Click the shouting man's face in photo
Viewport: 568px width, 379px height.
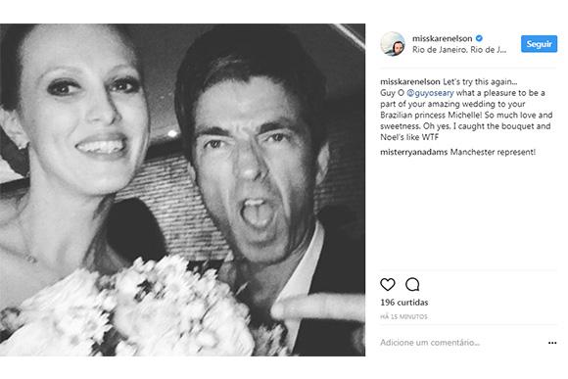tap(254, 163)
